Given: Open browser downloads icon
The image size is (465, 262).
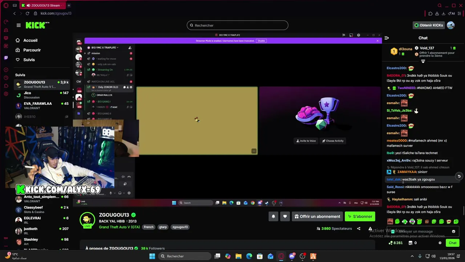Looking at the screenshot, I should click(x=444, y=13).
